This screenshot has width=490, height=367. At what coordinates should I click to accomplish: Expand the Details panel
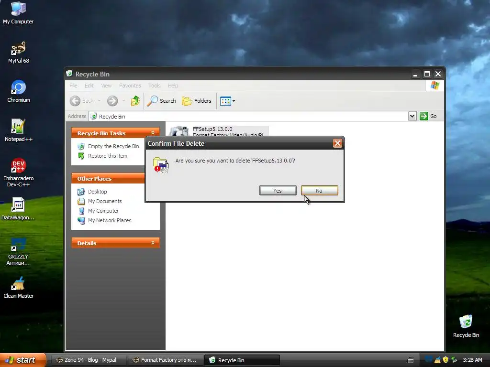tap(153, 243)
